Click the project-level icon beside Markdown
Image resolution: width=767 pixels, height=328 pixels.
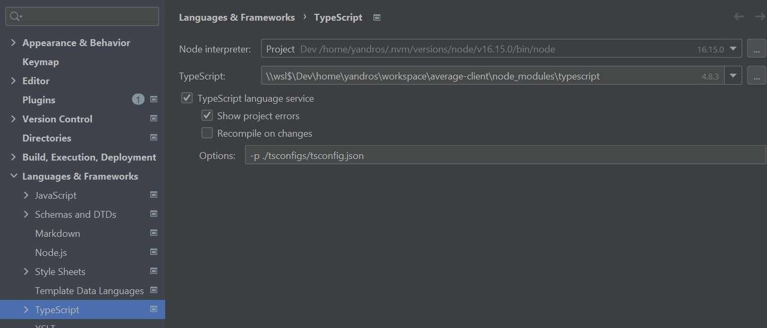(x=154, y=233)
